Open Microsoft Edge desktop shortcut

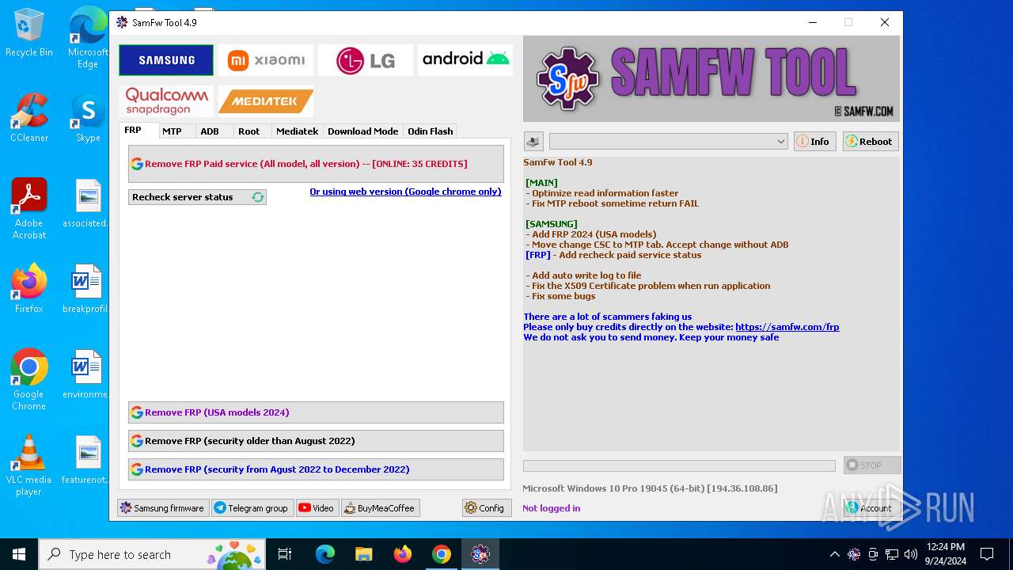point(88,38)
